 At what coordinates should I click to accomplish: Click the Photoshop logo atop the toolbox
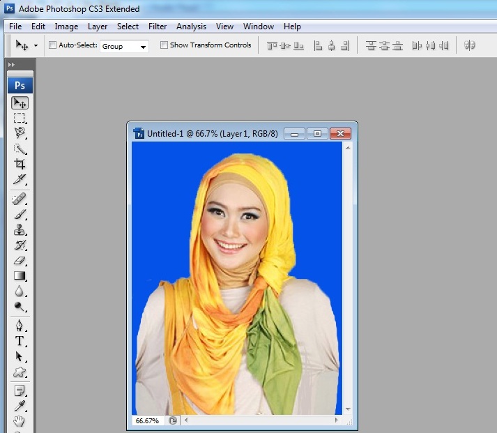pos(20,85)
